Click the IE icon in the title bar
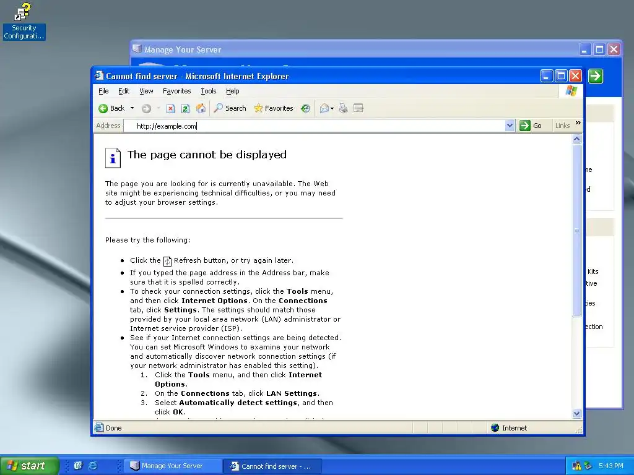The image size is (634, 475). (x=99, y=75)
